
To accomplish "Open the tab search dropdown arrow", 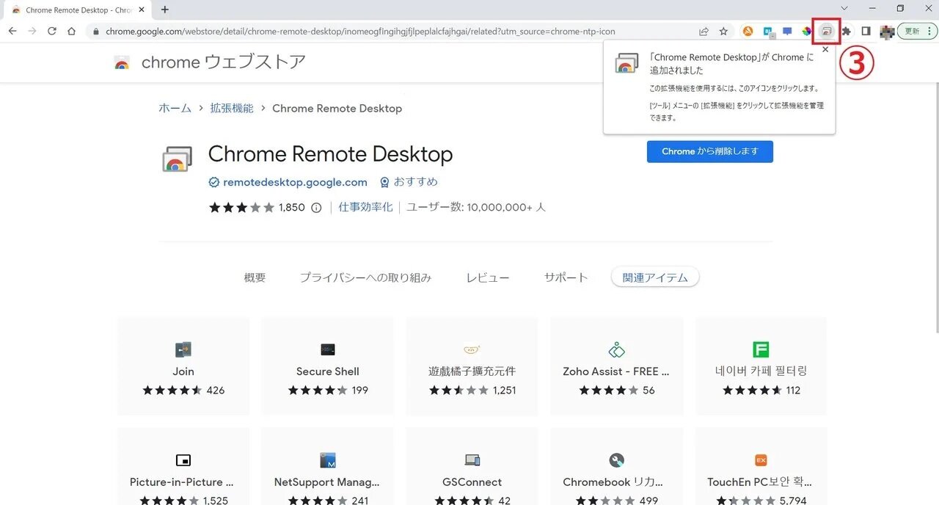I will coord(844,8).
